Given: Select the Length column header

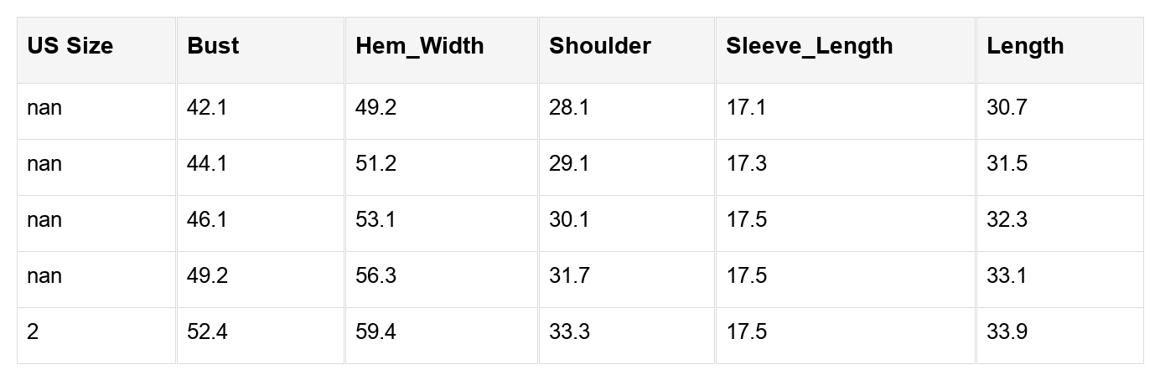Looking at the screenshot, I should point(1024,46).
